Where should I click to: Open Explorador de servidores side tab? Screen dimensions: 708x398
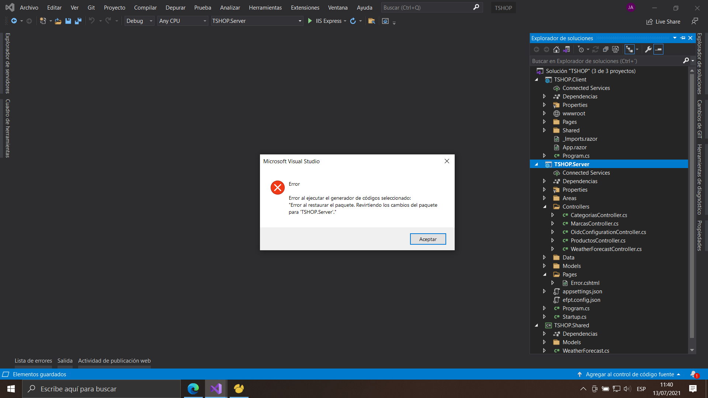coord(7,63)
